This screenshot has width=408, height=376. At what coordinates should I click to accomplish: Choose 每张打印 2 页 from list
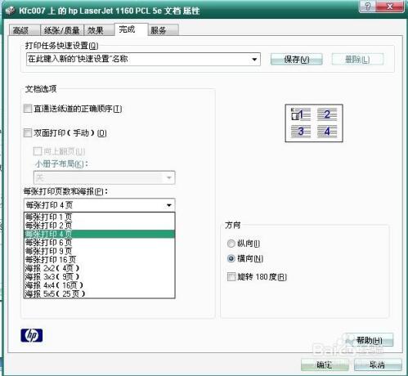pyautogui.click(x=99, y=226)
